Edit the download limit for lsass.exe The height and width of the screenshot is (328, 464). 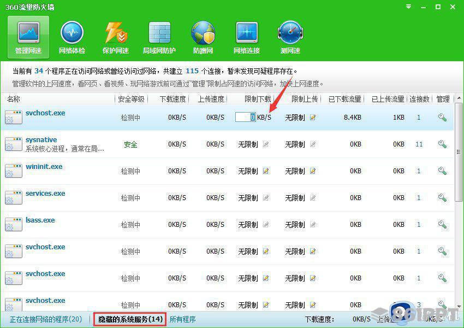266,225
